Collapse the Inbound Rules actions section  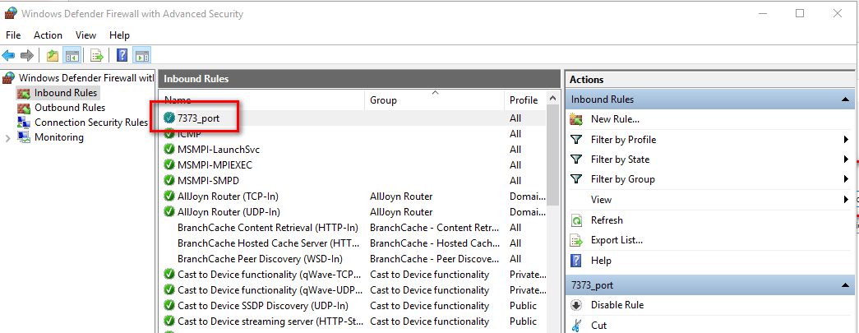pyautogui.click(x=845, y=99)
